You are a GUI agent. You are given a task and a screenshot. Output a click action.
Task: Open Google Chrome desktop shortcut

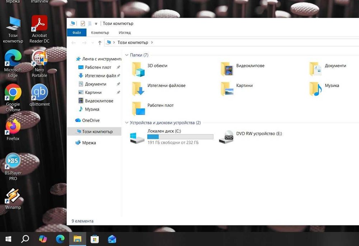(x=13, y=98)
